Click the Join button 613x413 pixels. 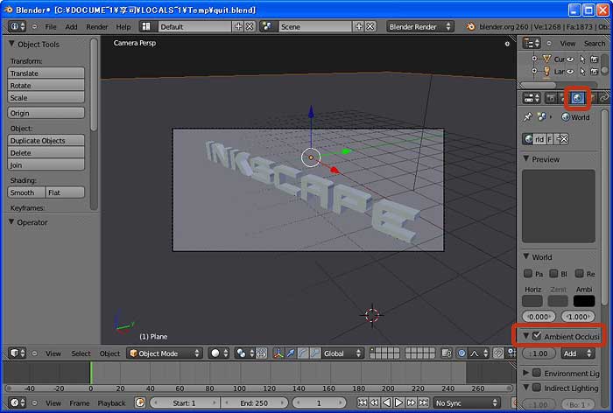pos(46,164)
